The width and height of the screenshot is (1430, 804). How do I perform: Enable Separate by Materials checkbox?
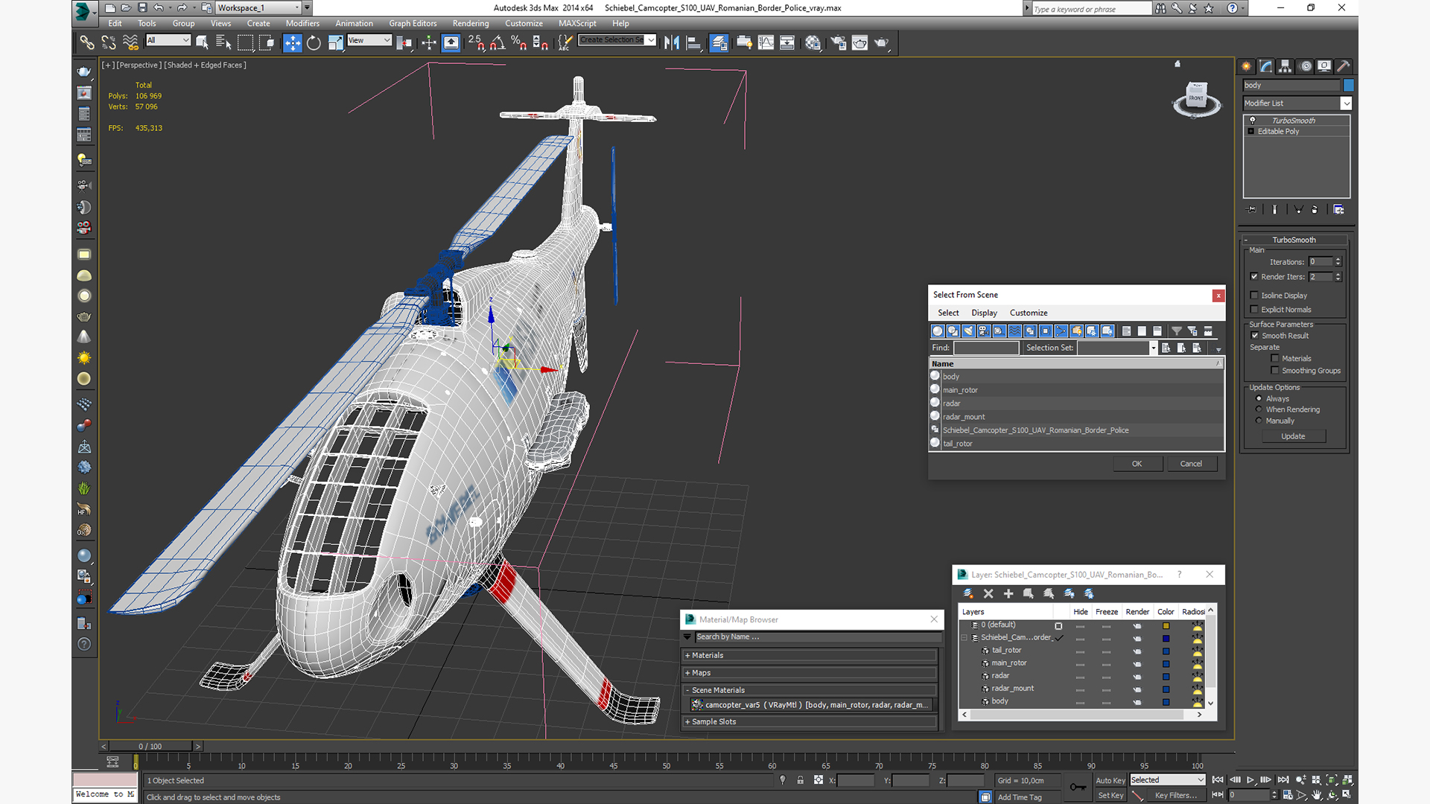(1275, 359)
